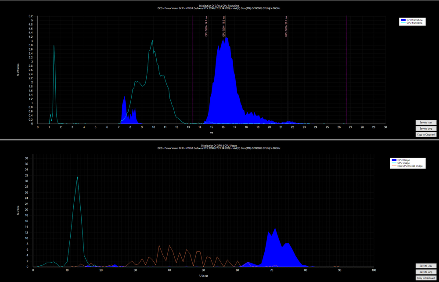Copy the frametime chart to clipboard

pos(426,134)
